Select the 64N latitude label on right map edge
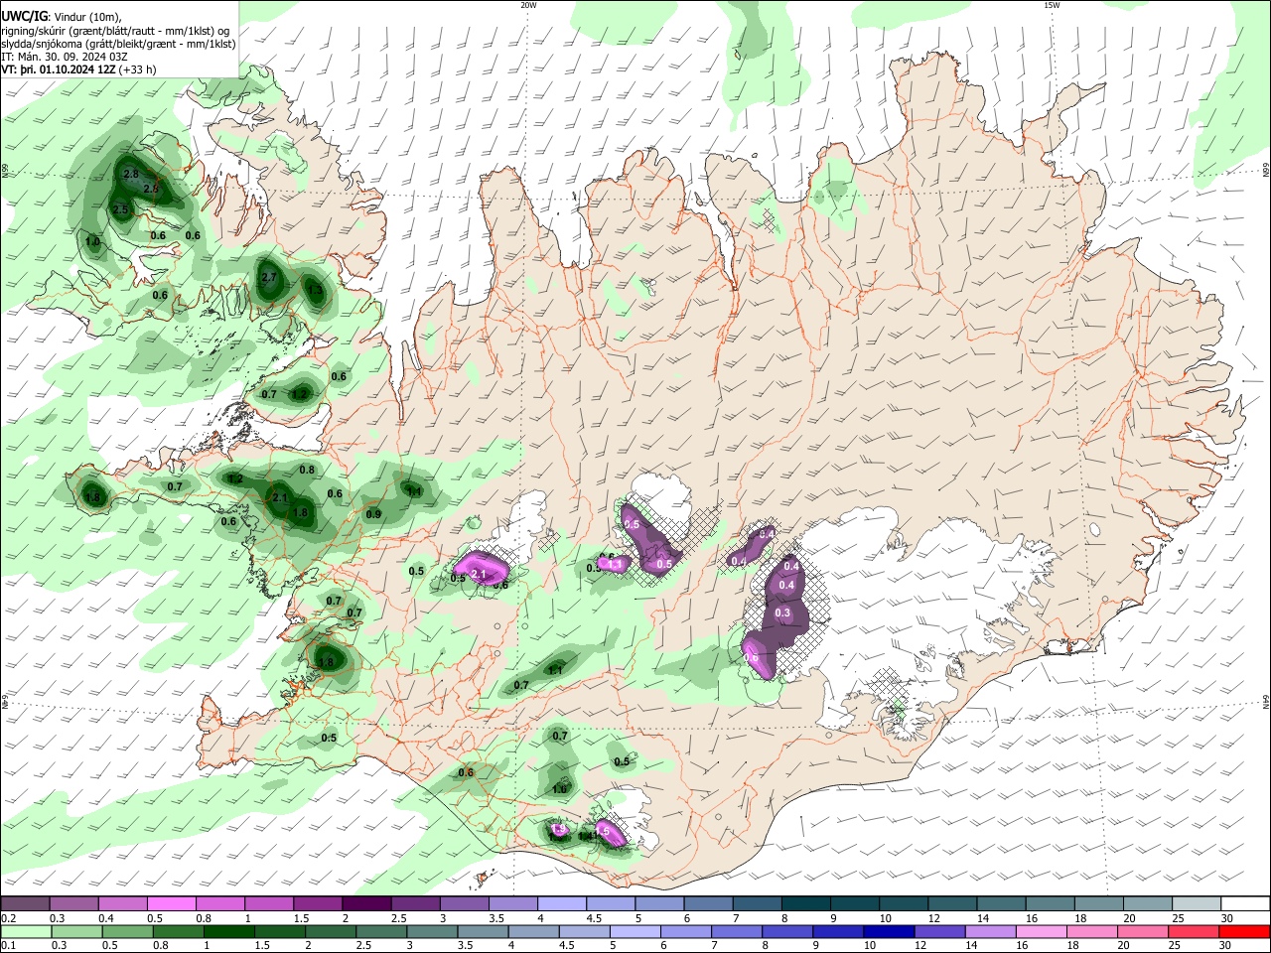 (x=1266, y=703)
